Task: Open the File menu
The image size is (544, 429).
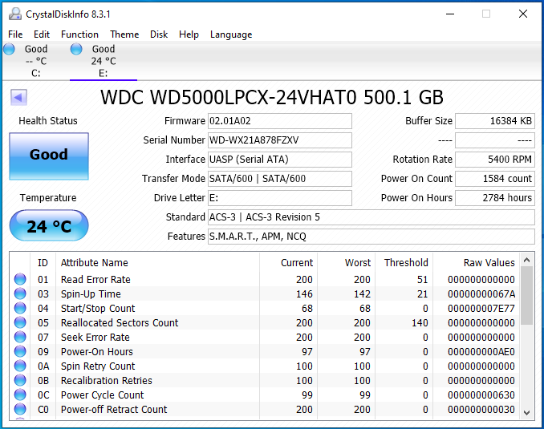Action: click(15, 34)
